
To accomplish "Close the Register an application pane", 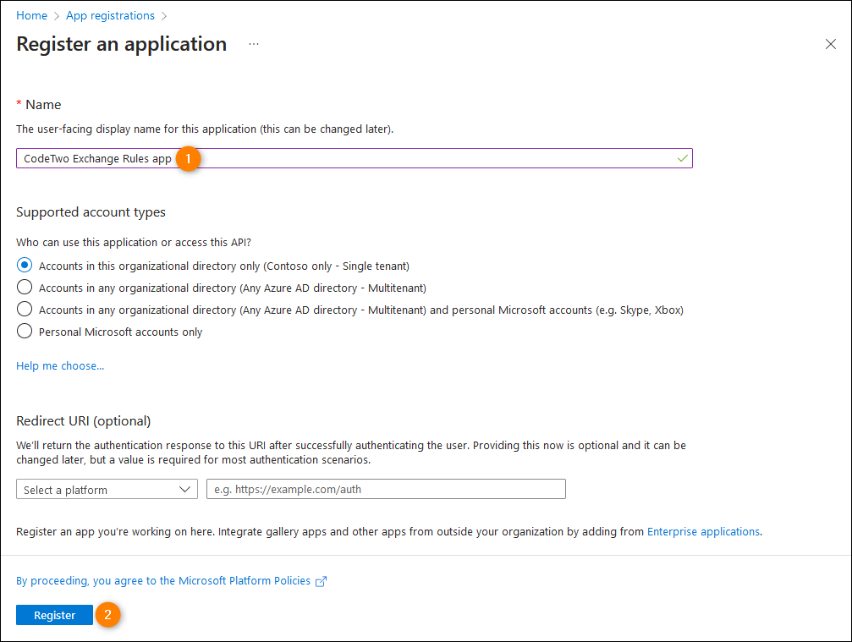I will coord(830,44).
